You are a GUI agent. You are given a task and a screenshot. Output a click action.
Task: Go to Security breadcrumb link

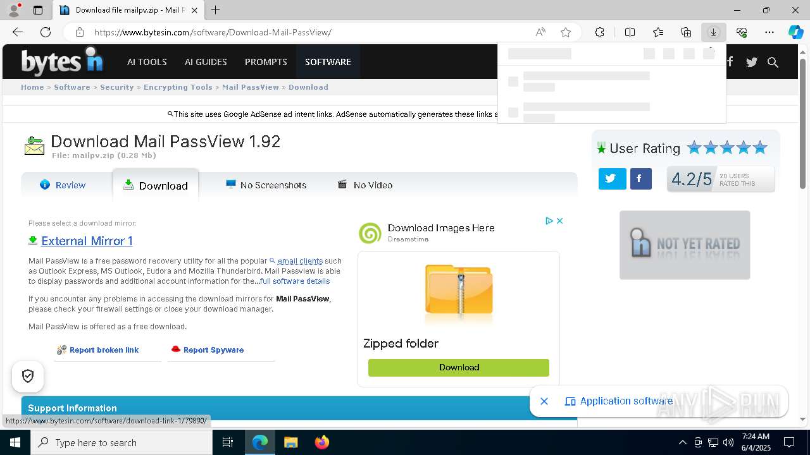click(x=117, y=87)
